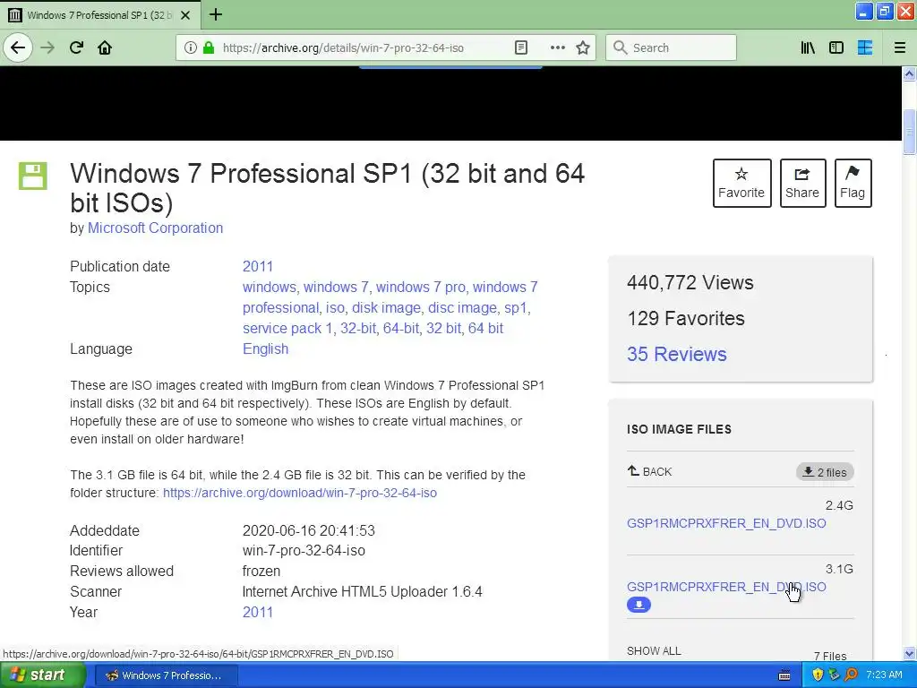The image size is (917, 688).
Task: Go back using the browser back arrow
Action: coord(18,47)
